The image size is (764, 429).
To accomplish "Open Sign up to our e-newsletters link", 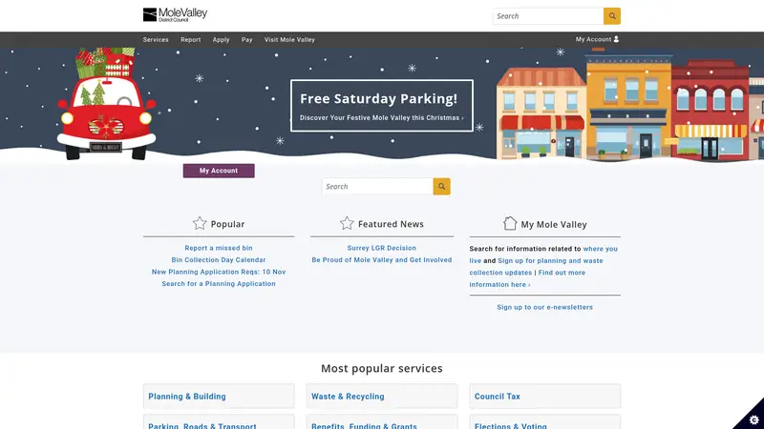I will tap(544, 307).
